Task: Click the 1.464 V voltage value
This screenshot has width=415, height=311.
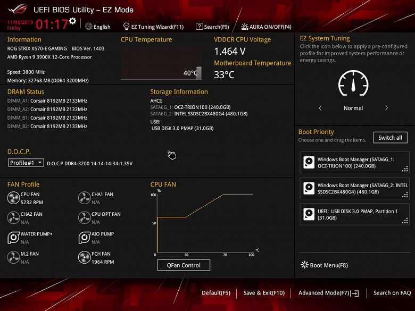Action: [x=230, y=52]
